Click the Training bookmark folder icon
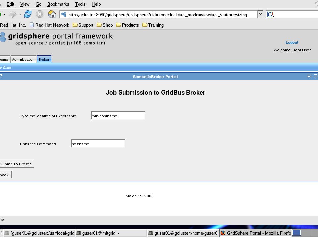 pyautogui.click(x=145, y=25)
